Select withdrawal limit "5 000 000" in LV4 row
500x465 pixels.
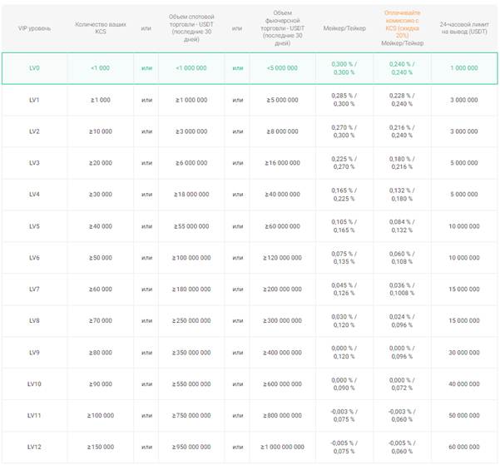coord(464,194)
